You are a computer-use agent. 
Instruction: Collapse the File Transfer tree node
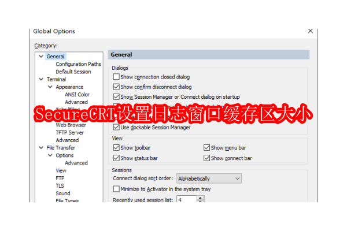[41, 148]
